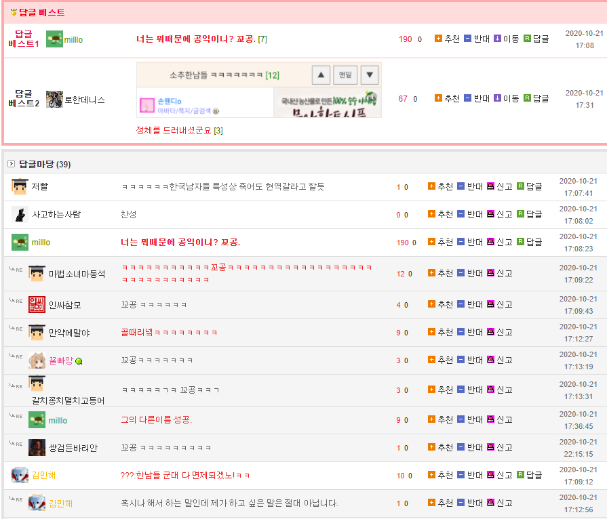This screenshot has height=519, width=607.
Task: Open 마법소녀마동석's user profile name
Action: point(77,274)
